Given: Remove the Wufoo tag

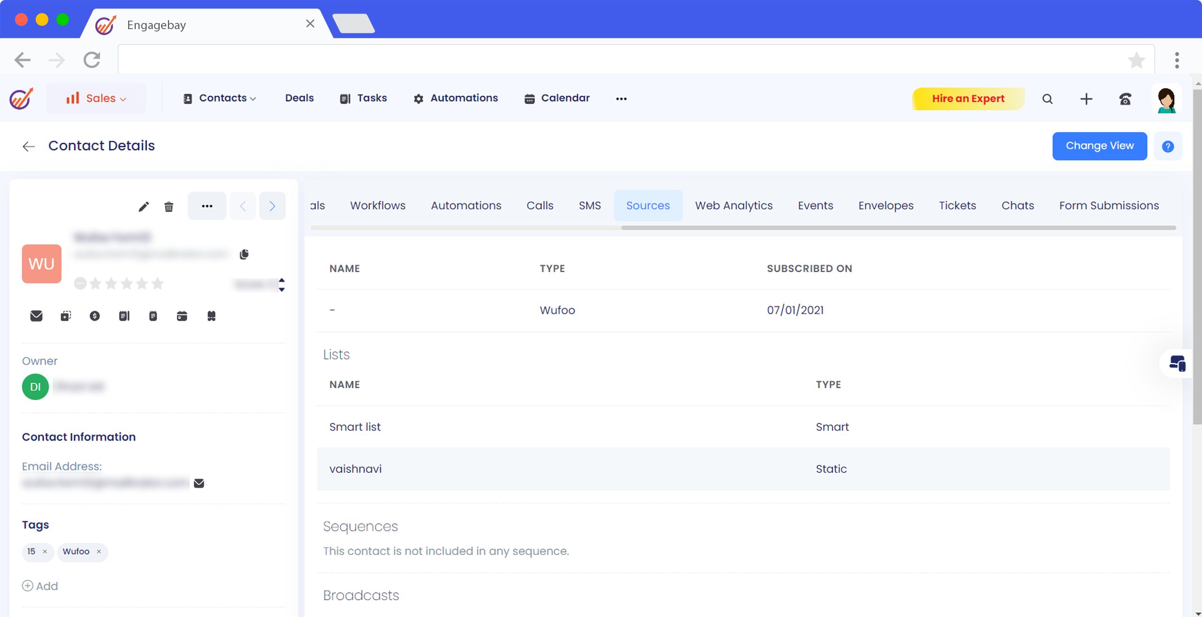Looking at the screenshot, I should coord(99,551).
